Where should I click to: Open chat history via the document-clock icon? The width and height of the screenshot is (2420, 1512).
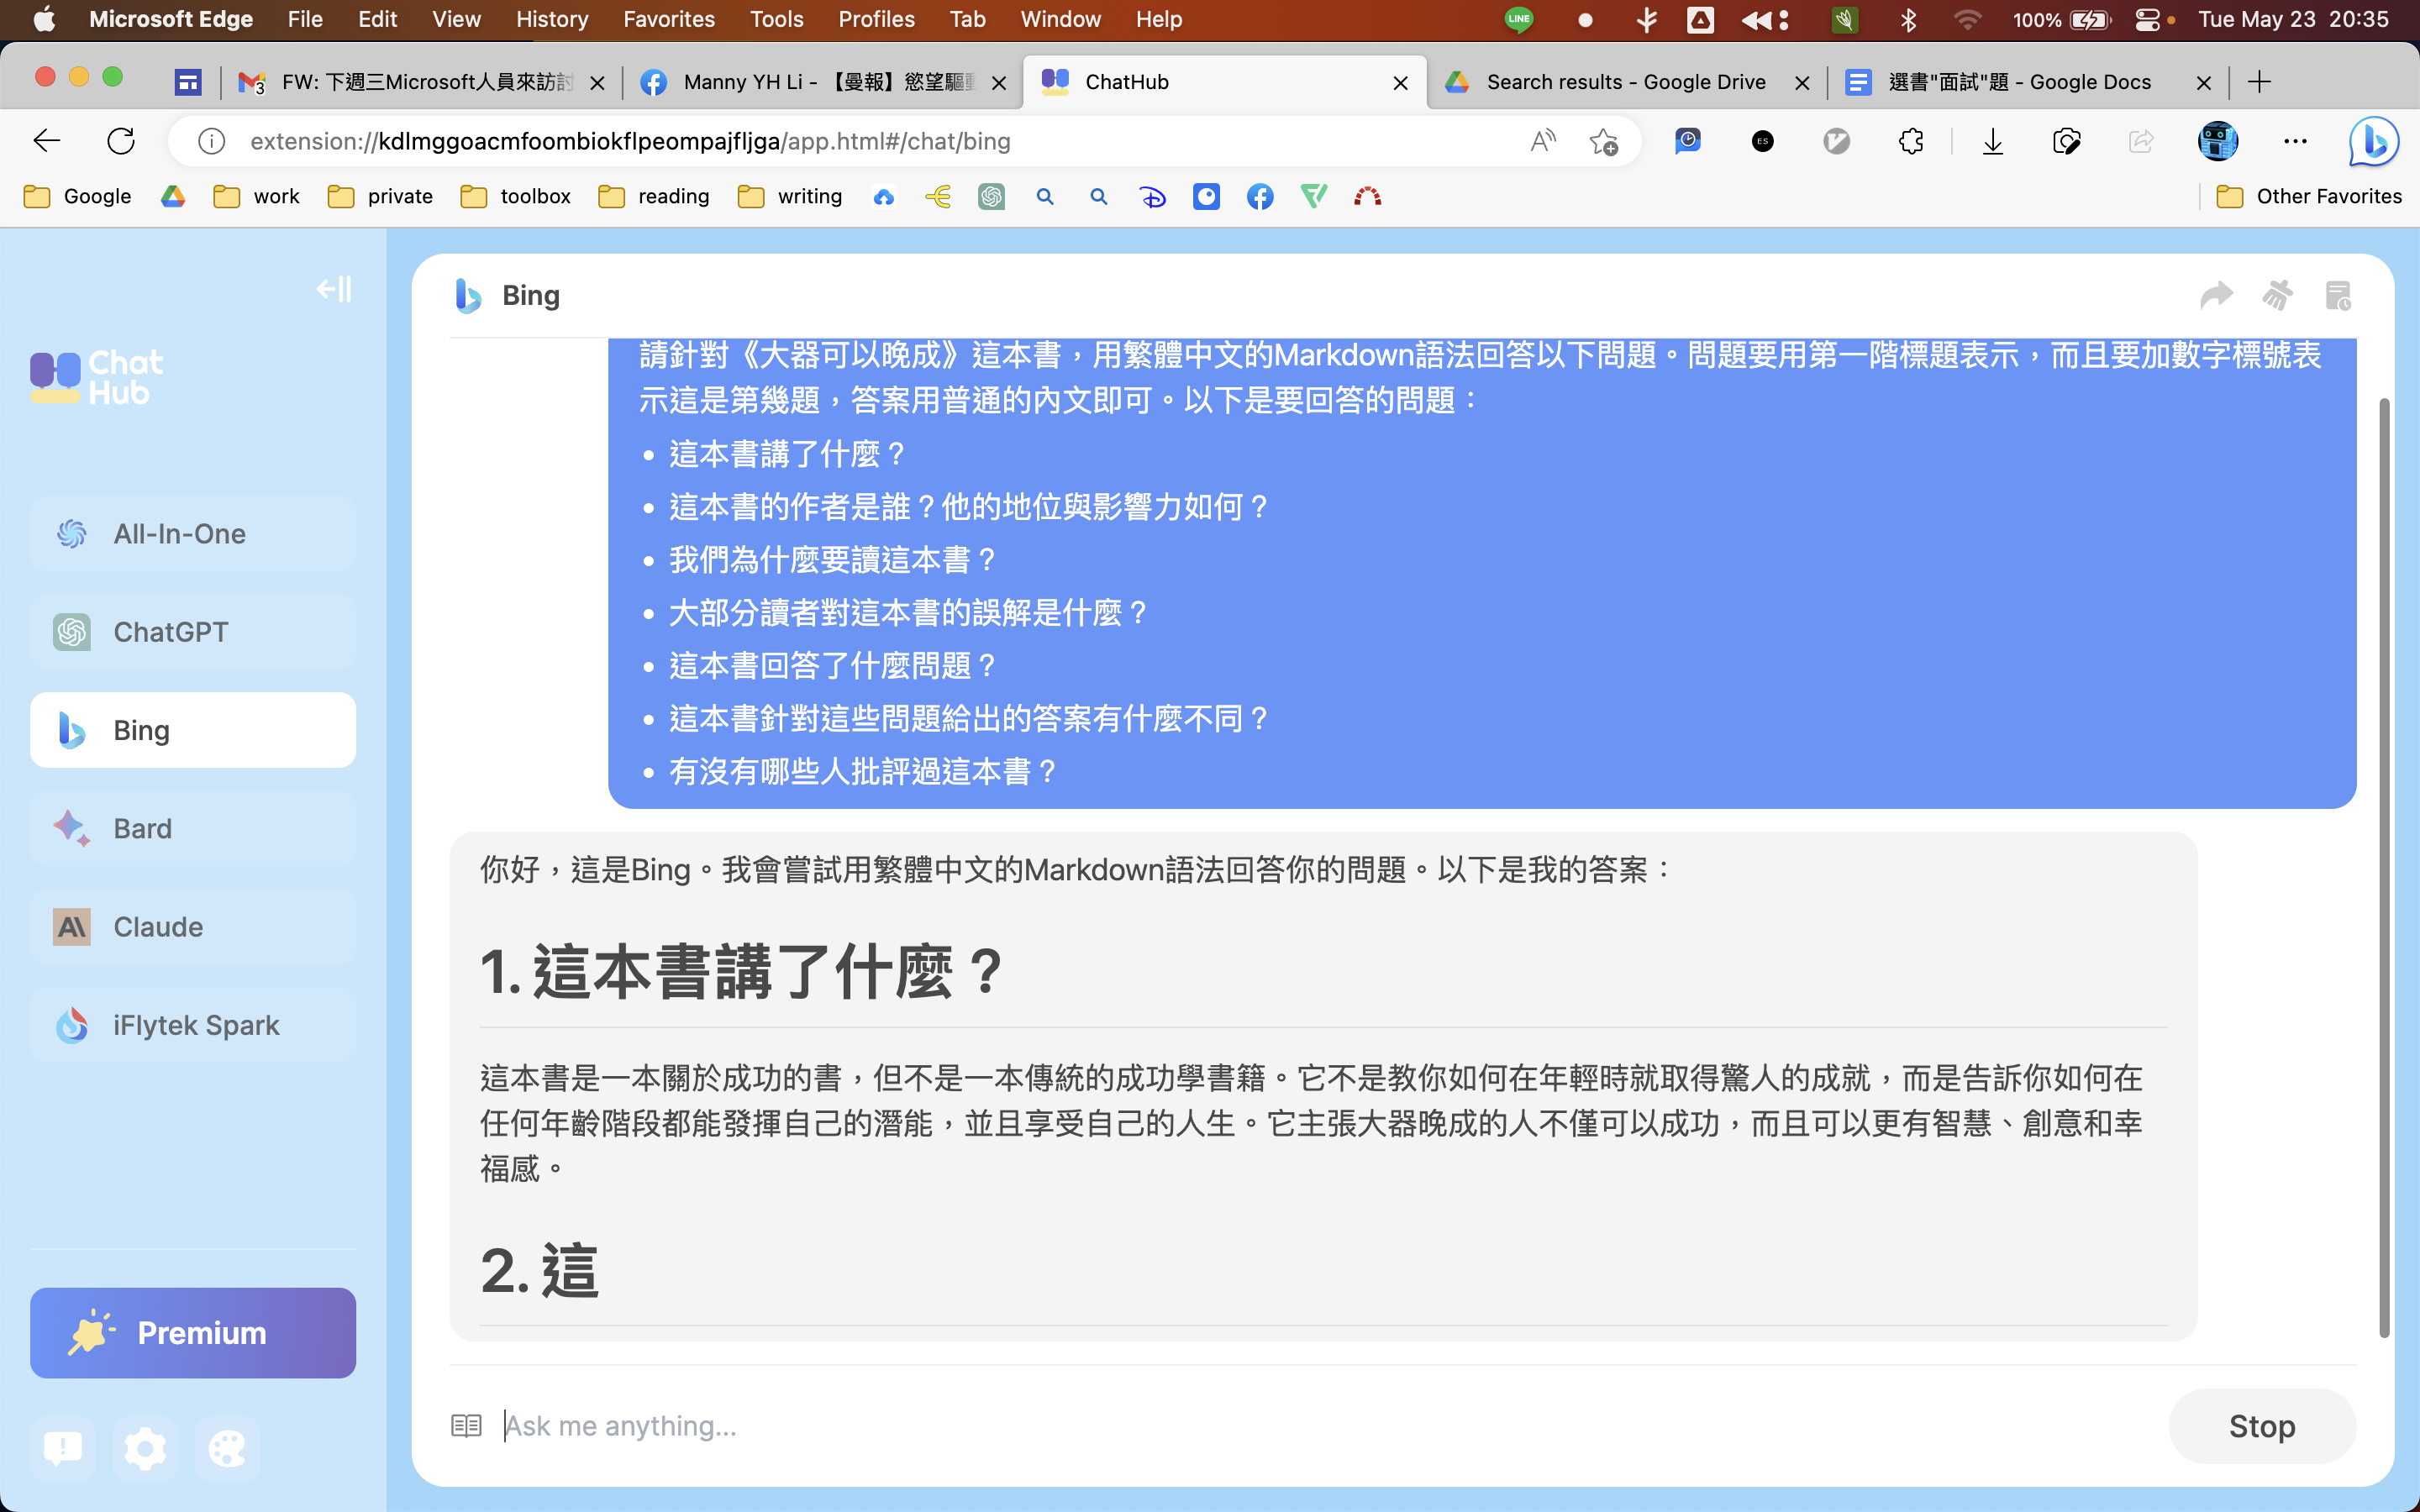point(2338,295)
